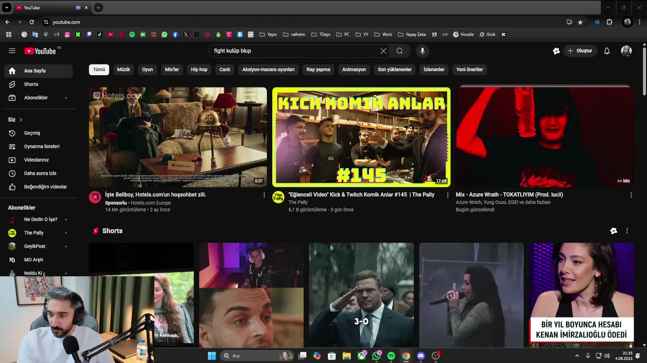This screenshot has width=647, height=363.
Task: Select the Rap yapma chip
Action: 318,70
